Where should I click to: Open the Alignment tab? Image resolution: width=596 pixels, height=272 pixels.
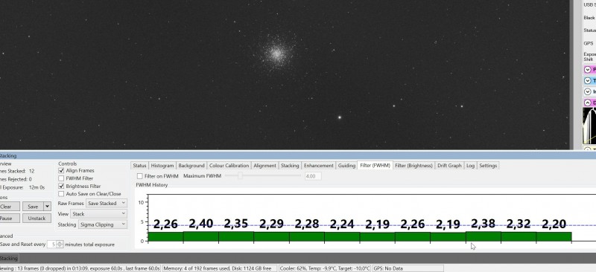click(264, 166)
